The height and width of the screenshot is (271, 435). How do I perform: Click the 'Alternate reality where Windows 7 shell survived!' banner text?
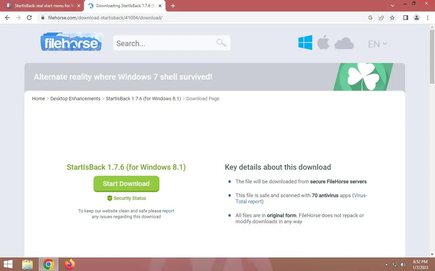click(123, 77)
